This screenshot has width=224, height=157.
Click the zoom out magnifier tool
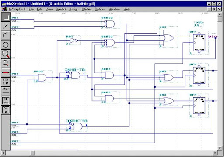click(x=6, y=63)
